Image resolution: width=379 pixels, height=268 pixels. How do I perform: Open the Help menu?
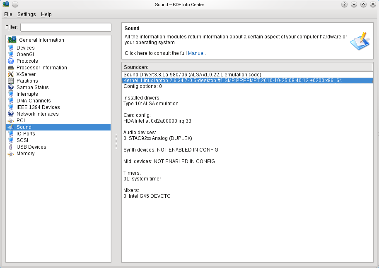(46, 14)
